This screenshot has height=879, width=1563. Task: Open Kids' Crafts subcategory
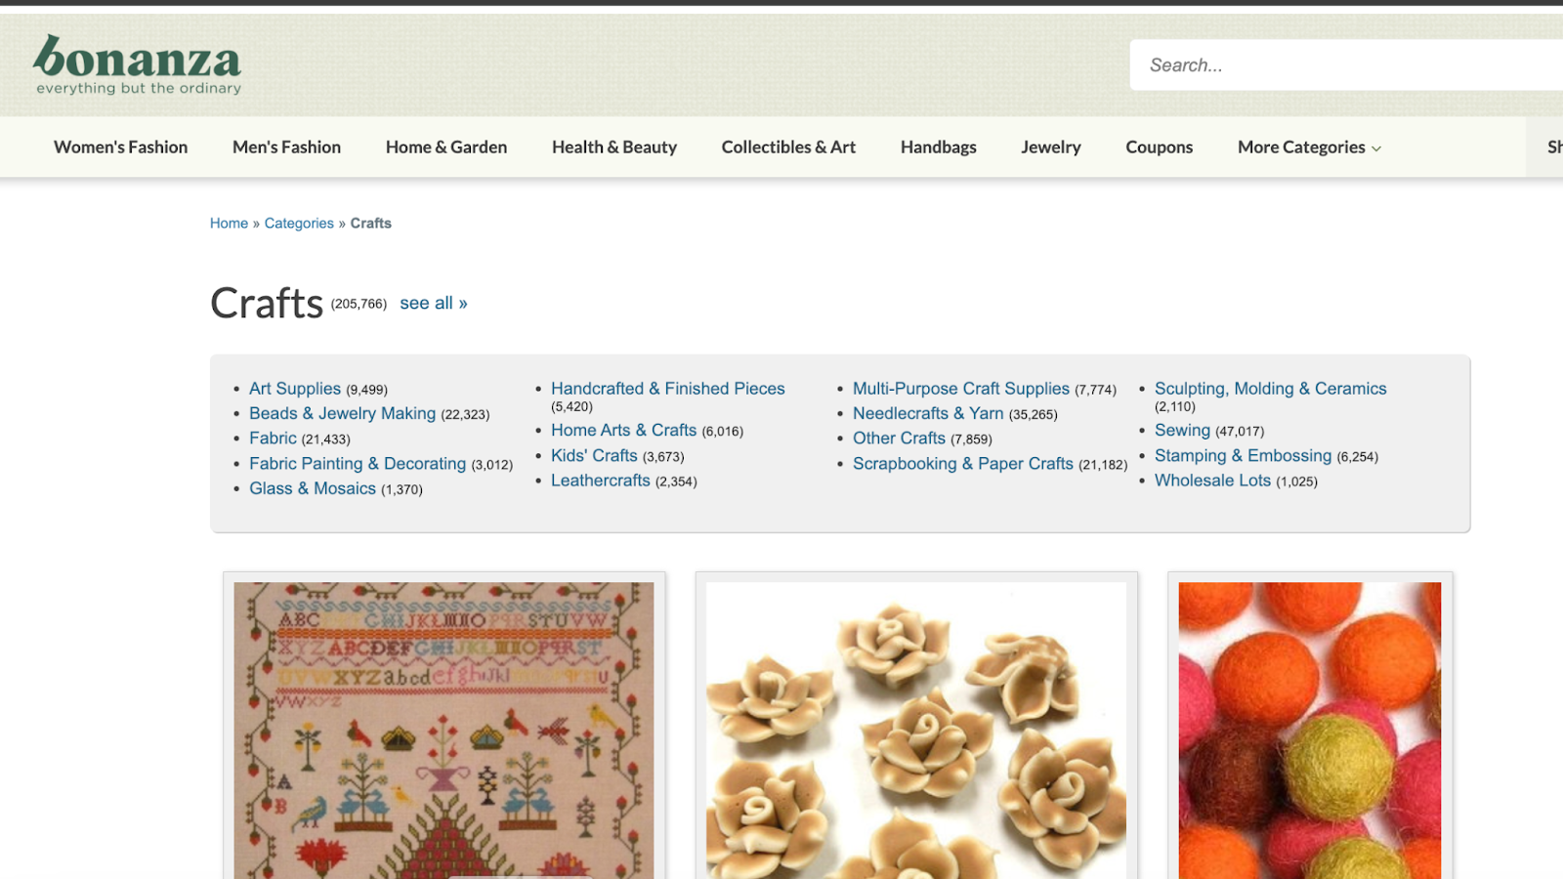tap(594, 456)
